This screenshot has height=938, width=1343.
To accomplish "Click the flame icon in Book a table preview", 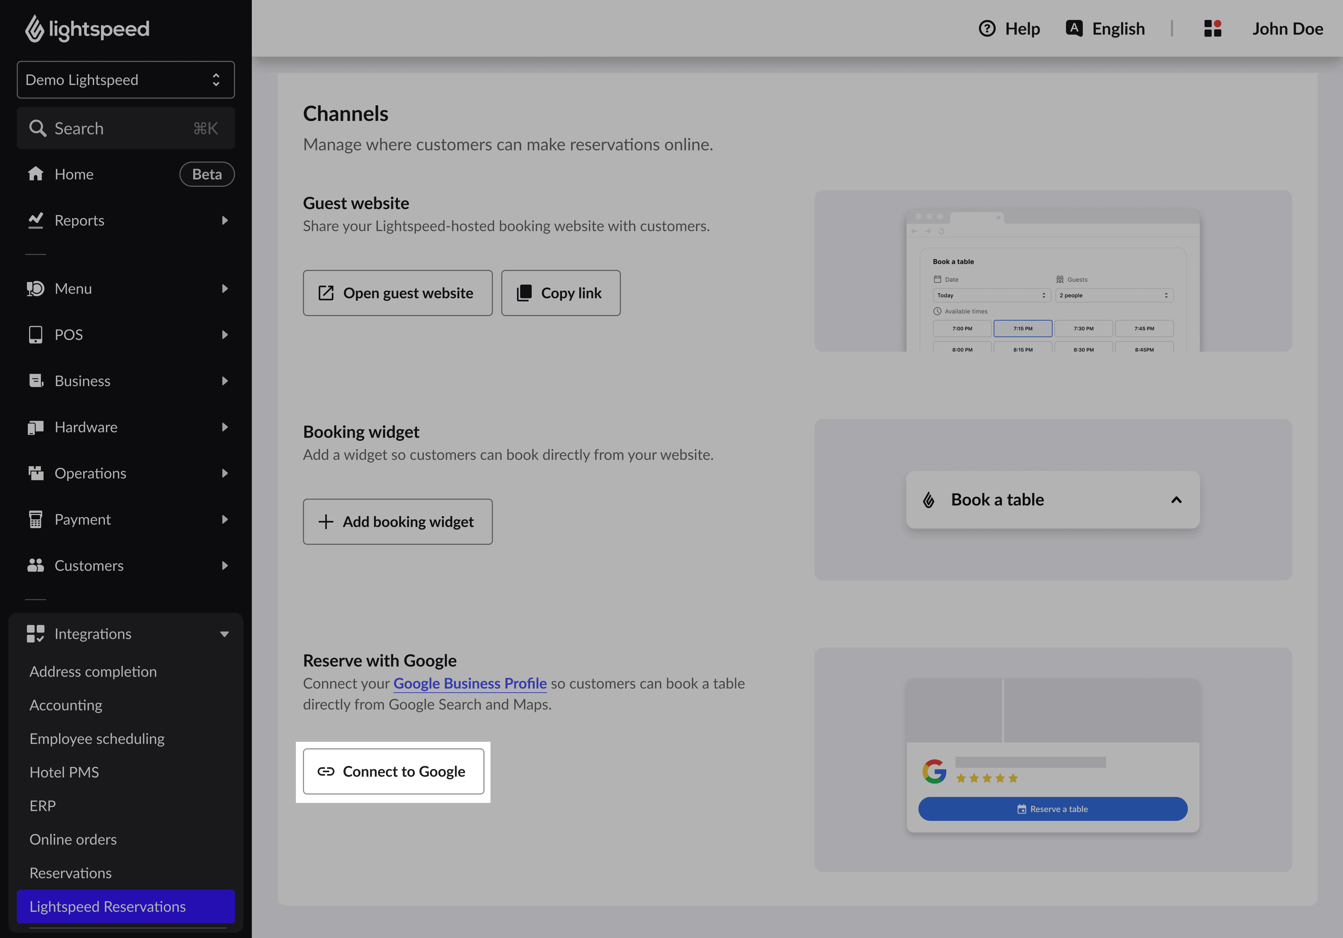I will pos(929,499).
